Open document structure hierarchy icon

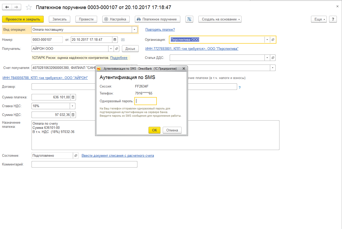189,19
